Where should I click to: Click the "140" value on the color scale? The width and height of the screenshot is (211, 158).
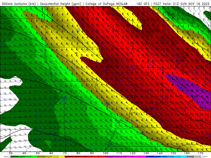point(160,153)
